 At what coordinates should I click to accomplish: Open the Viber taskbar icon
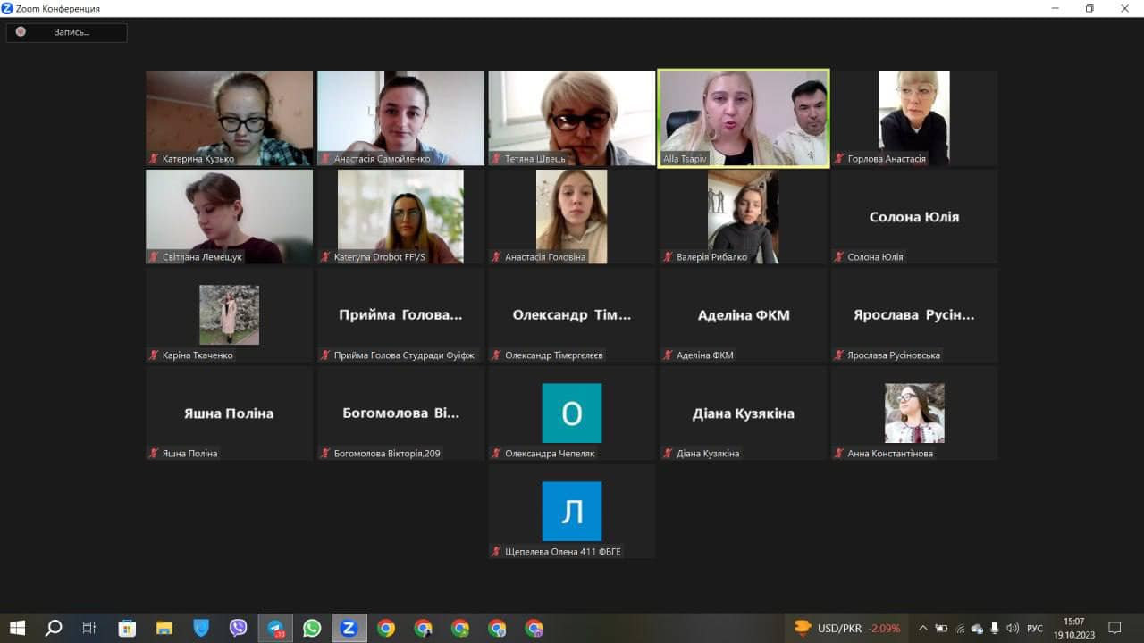(238, 628)
